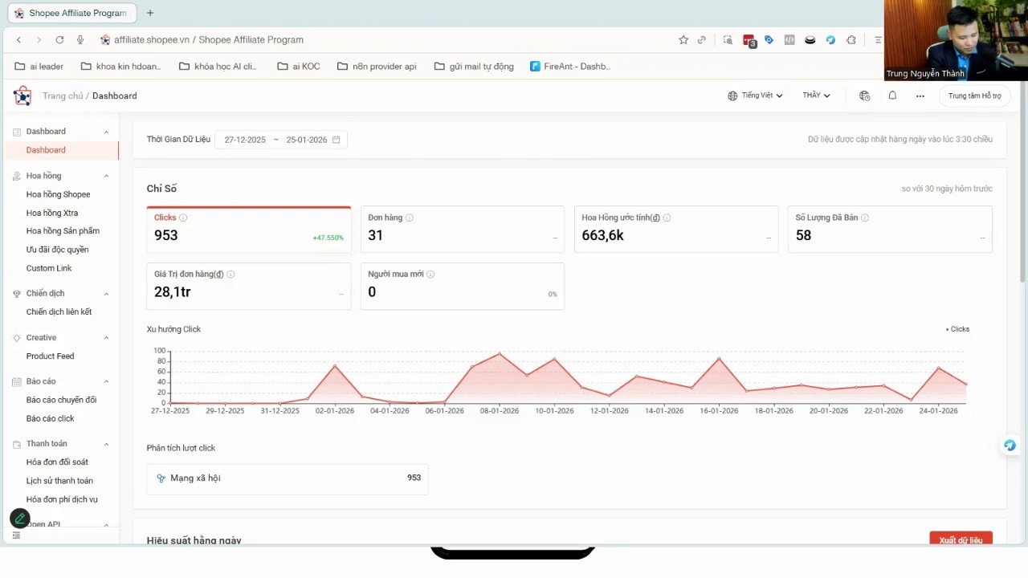Click info icon beside Người mua mới
This screenshot has height=578, width=1028.
pyautogui.click(x=430, y=275)
